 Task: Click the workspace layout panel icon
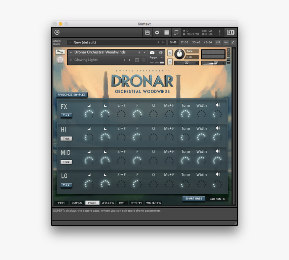[166, 33]
